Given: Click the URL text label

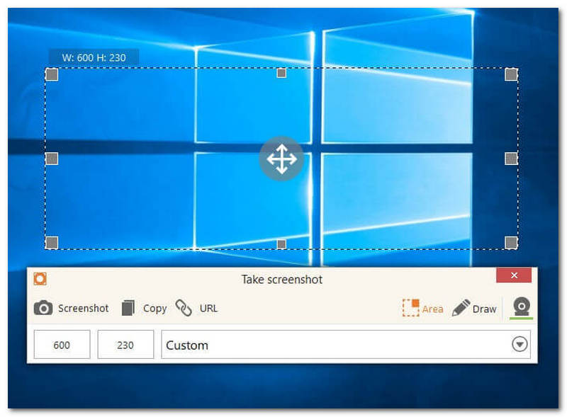Looking at the screenshot, I should [x=208, y=308].
